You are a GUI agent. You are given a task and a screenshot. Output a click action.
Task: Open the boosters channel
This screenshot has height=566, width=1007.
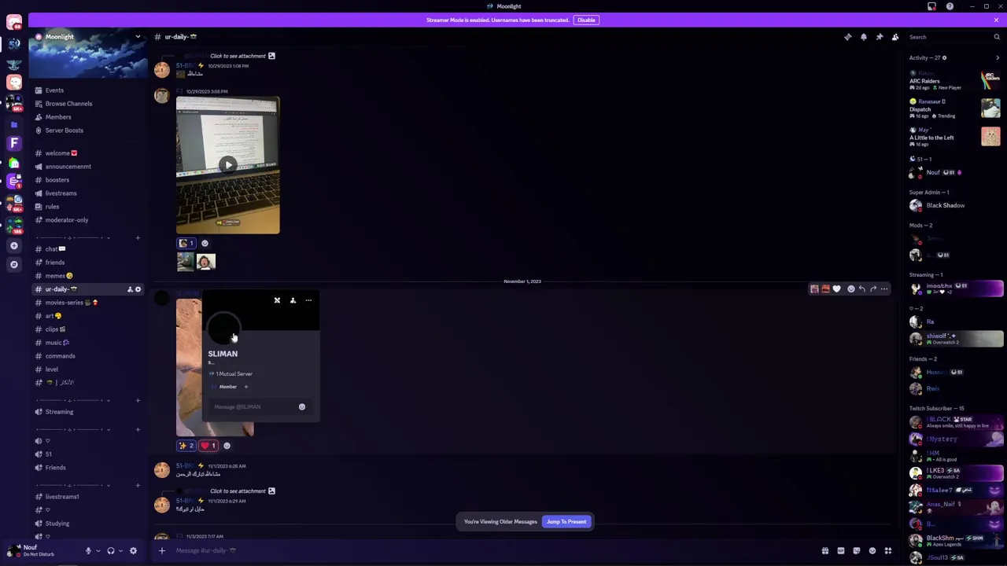pos(57,180)
